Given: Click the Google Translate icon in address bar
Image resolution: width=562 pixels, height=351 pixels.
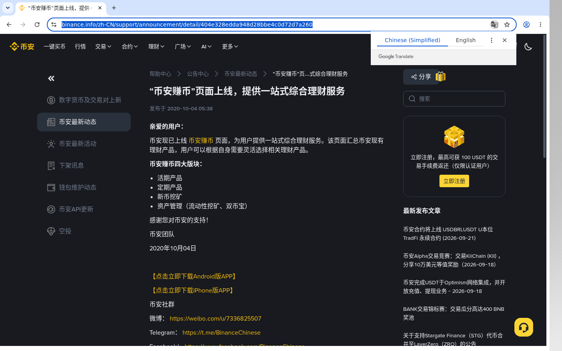Looking at the screenshot, I should pos(494,25).
